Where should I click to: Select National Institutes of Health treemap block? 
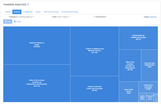click(37, 45)
